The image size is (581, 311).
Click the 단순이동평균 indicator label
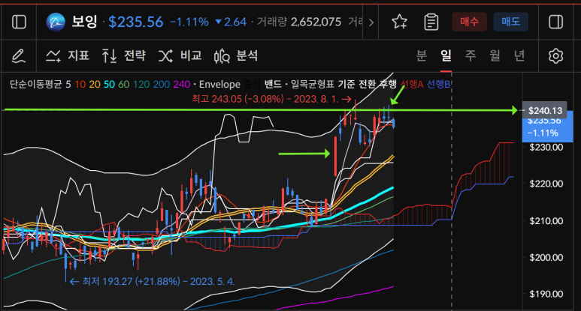(35, 84)
